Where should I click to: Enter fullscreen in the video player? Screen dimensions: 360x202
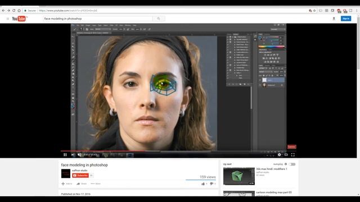tap(292, 155)
